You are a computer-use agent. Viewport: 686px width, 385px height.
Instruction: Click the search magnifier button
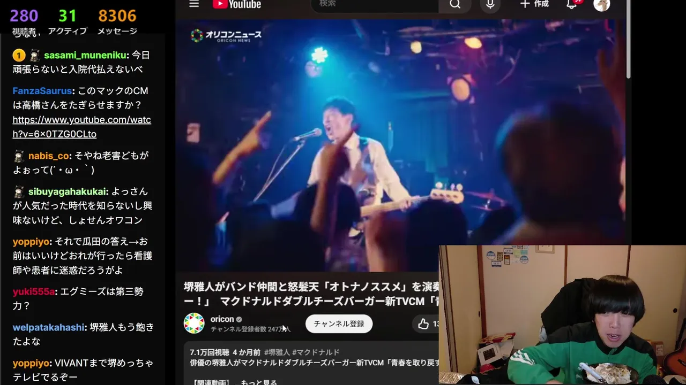pyautogui.click(x=455, y=4)
